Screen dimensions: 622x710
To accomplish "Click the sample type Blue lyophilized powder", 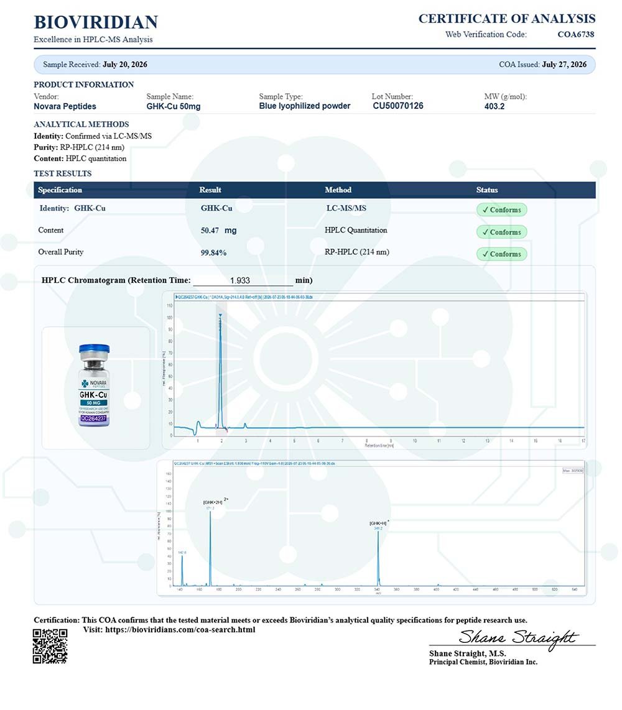I will pos(304,106).
